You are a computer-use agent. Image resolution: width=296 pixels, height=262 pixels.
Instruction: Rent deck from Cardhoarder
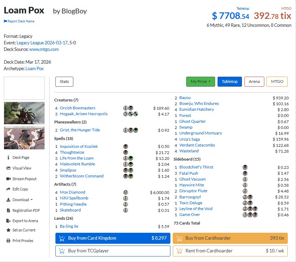(230, 251)
